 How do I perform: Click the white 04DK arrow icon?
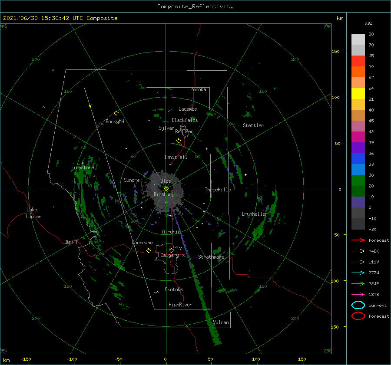[x=358, y=251]
